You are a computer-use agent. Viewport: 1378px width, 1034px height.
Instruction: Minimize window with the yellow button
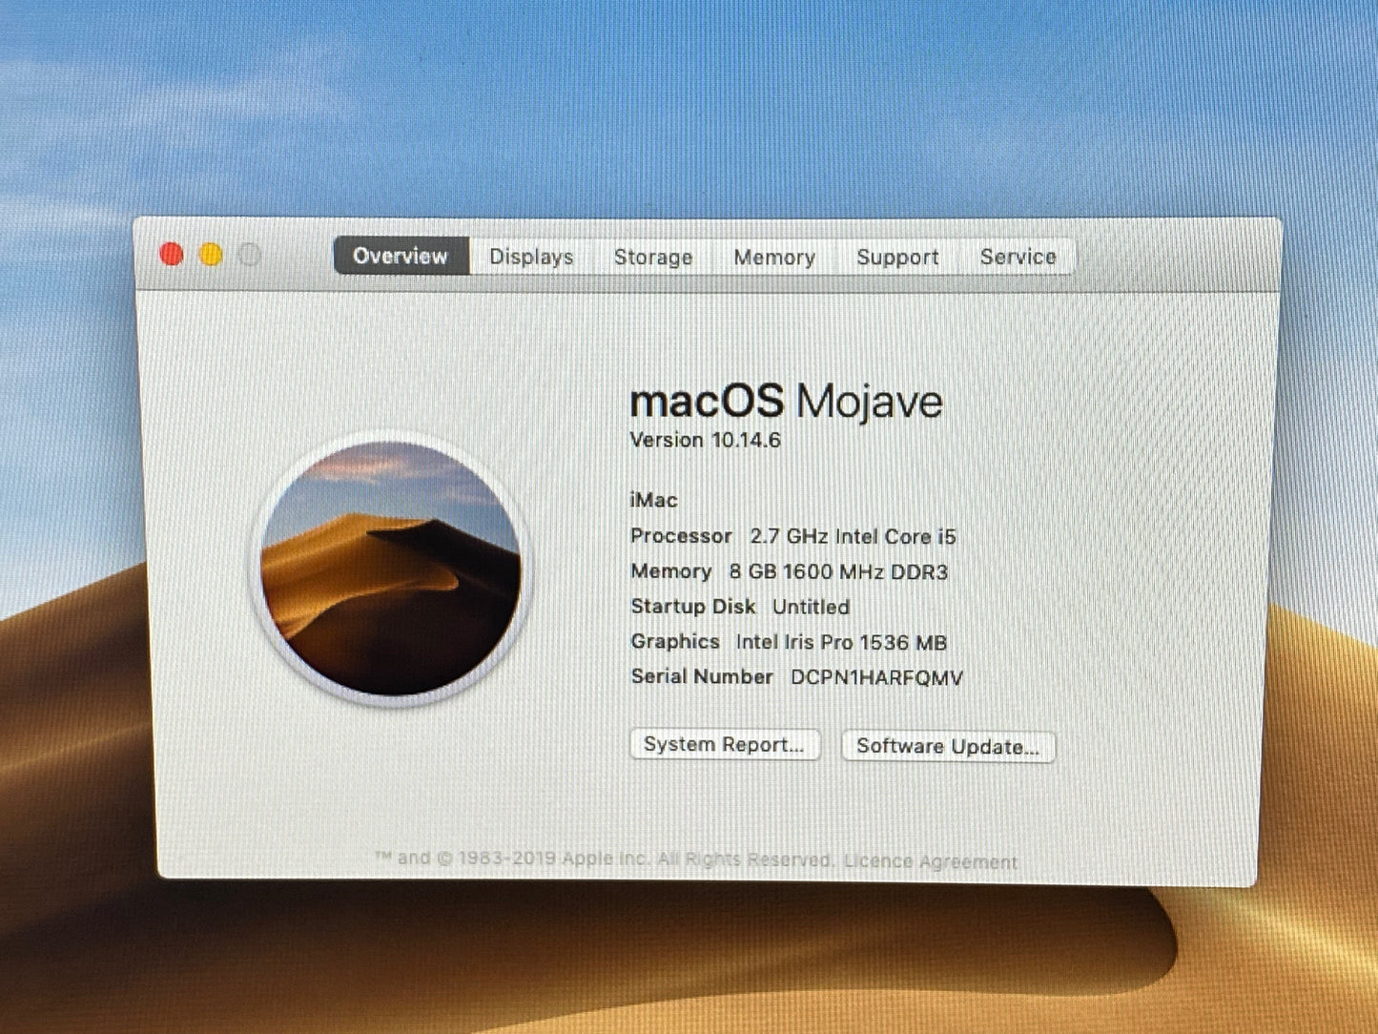click(211, 255)
